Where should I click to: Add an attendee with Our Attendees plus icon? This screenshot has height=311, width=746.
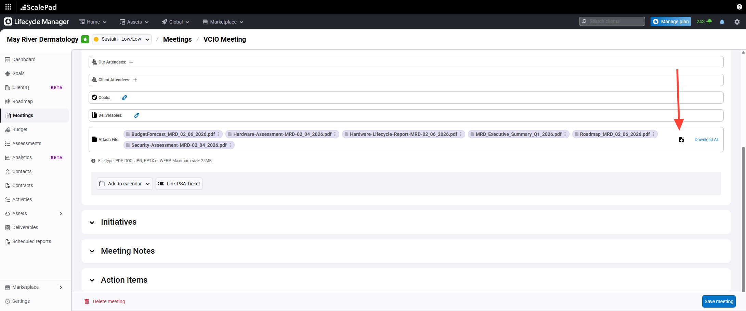tap(131, 62)
